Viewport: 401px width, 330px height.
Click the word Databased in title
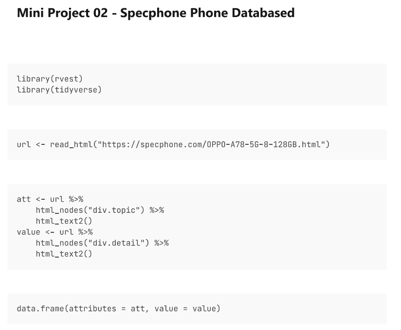coord(263,13)
